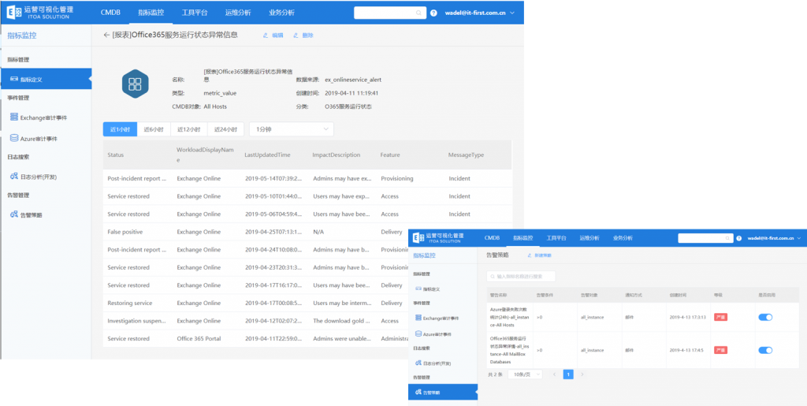Select 指标监控 tab in report window
The width and height of the screenshot is (807, 406).
(151, 13)
